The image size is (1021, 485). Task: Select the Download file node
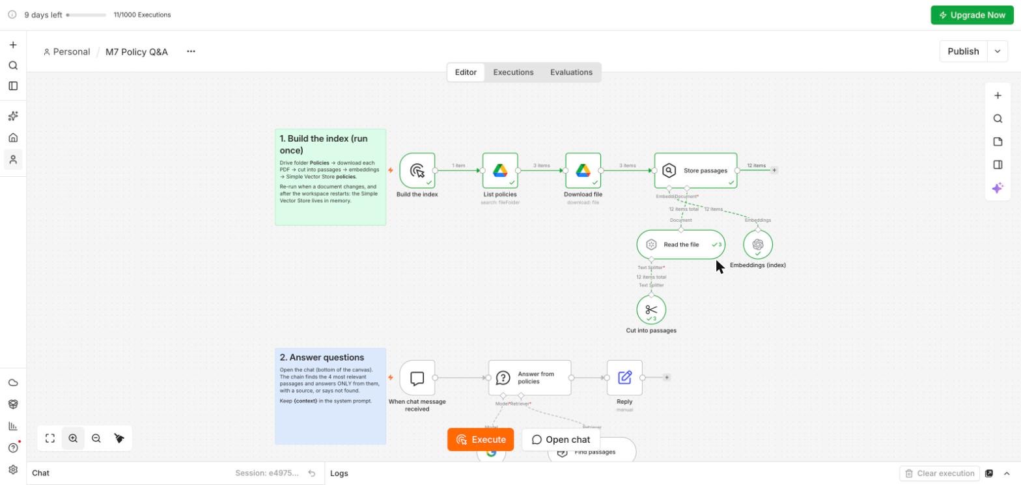click(583, 170)
